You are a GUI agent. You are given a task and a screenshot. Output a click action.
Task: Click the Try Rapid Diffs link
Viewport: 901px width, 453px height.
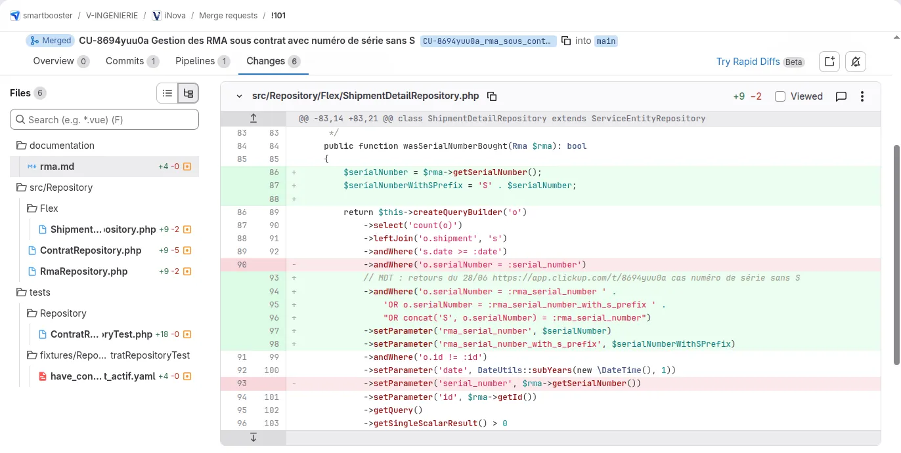pyautogui.click(x=748, y=62)
